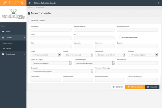Open the Ciudad dropdown
This screenshot has width=162, height=108.
[x=78, y=55]
